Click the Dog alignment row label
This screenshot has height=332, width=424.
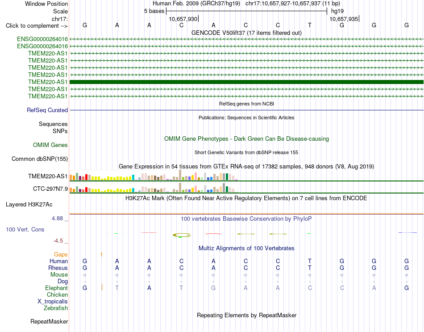(62, 282)
